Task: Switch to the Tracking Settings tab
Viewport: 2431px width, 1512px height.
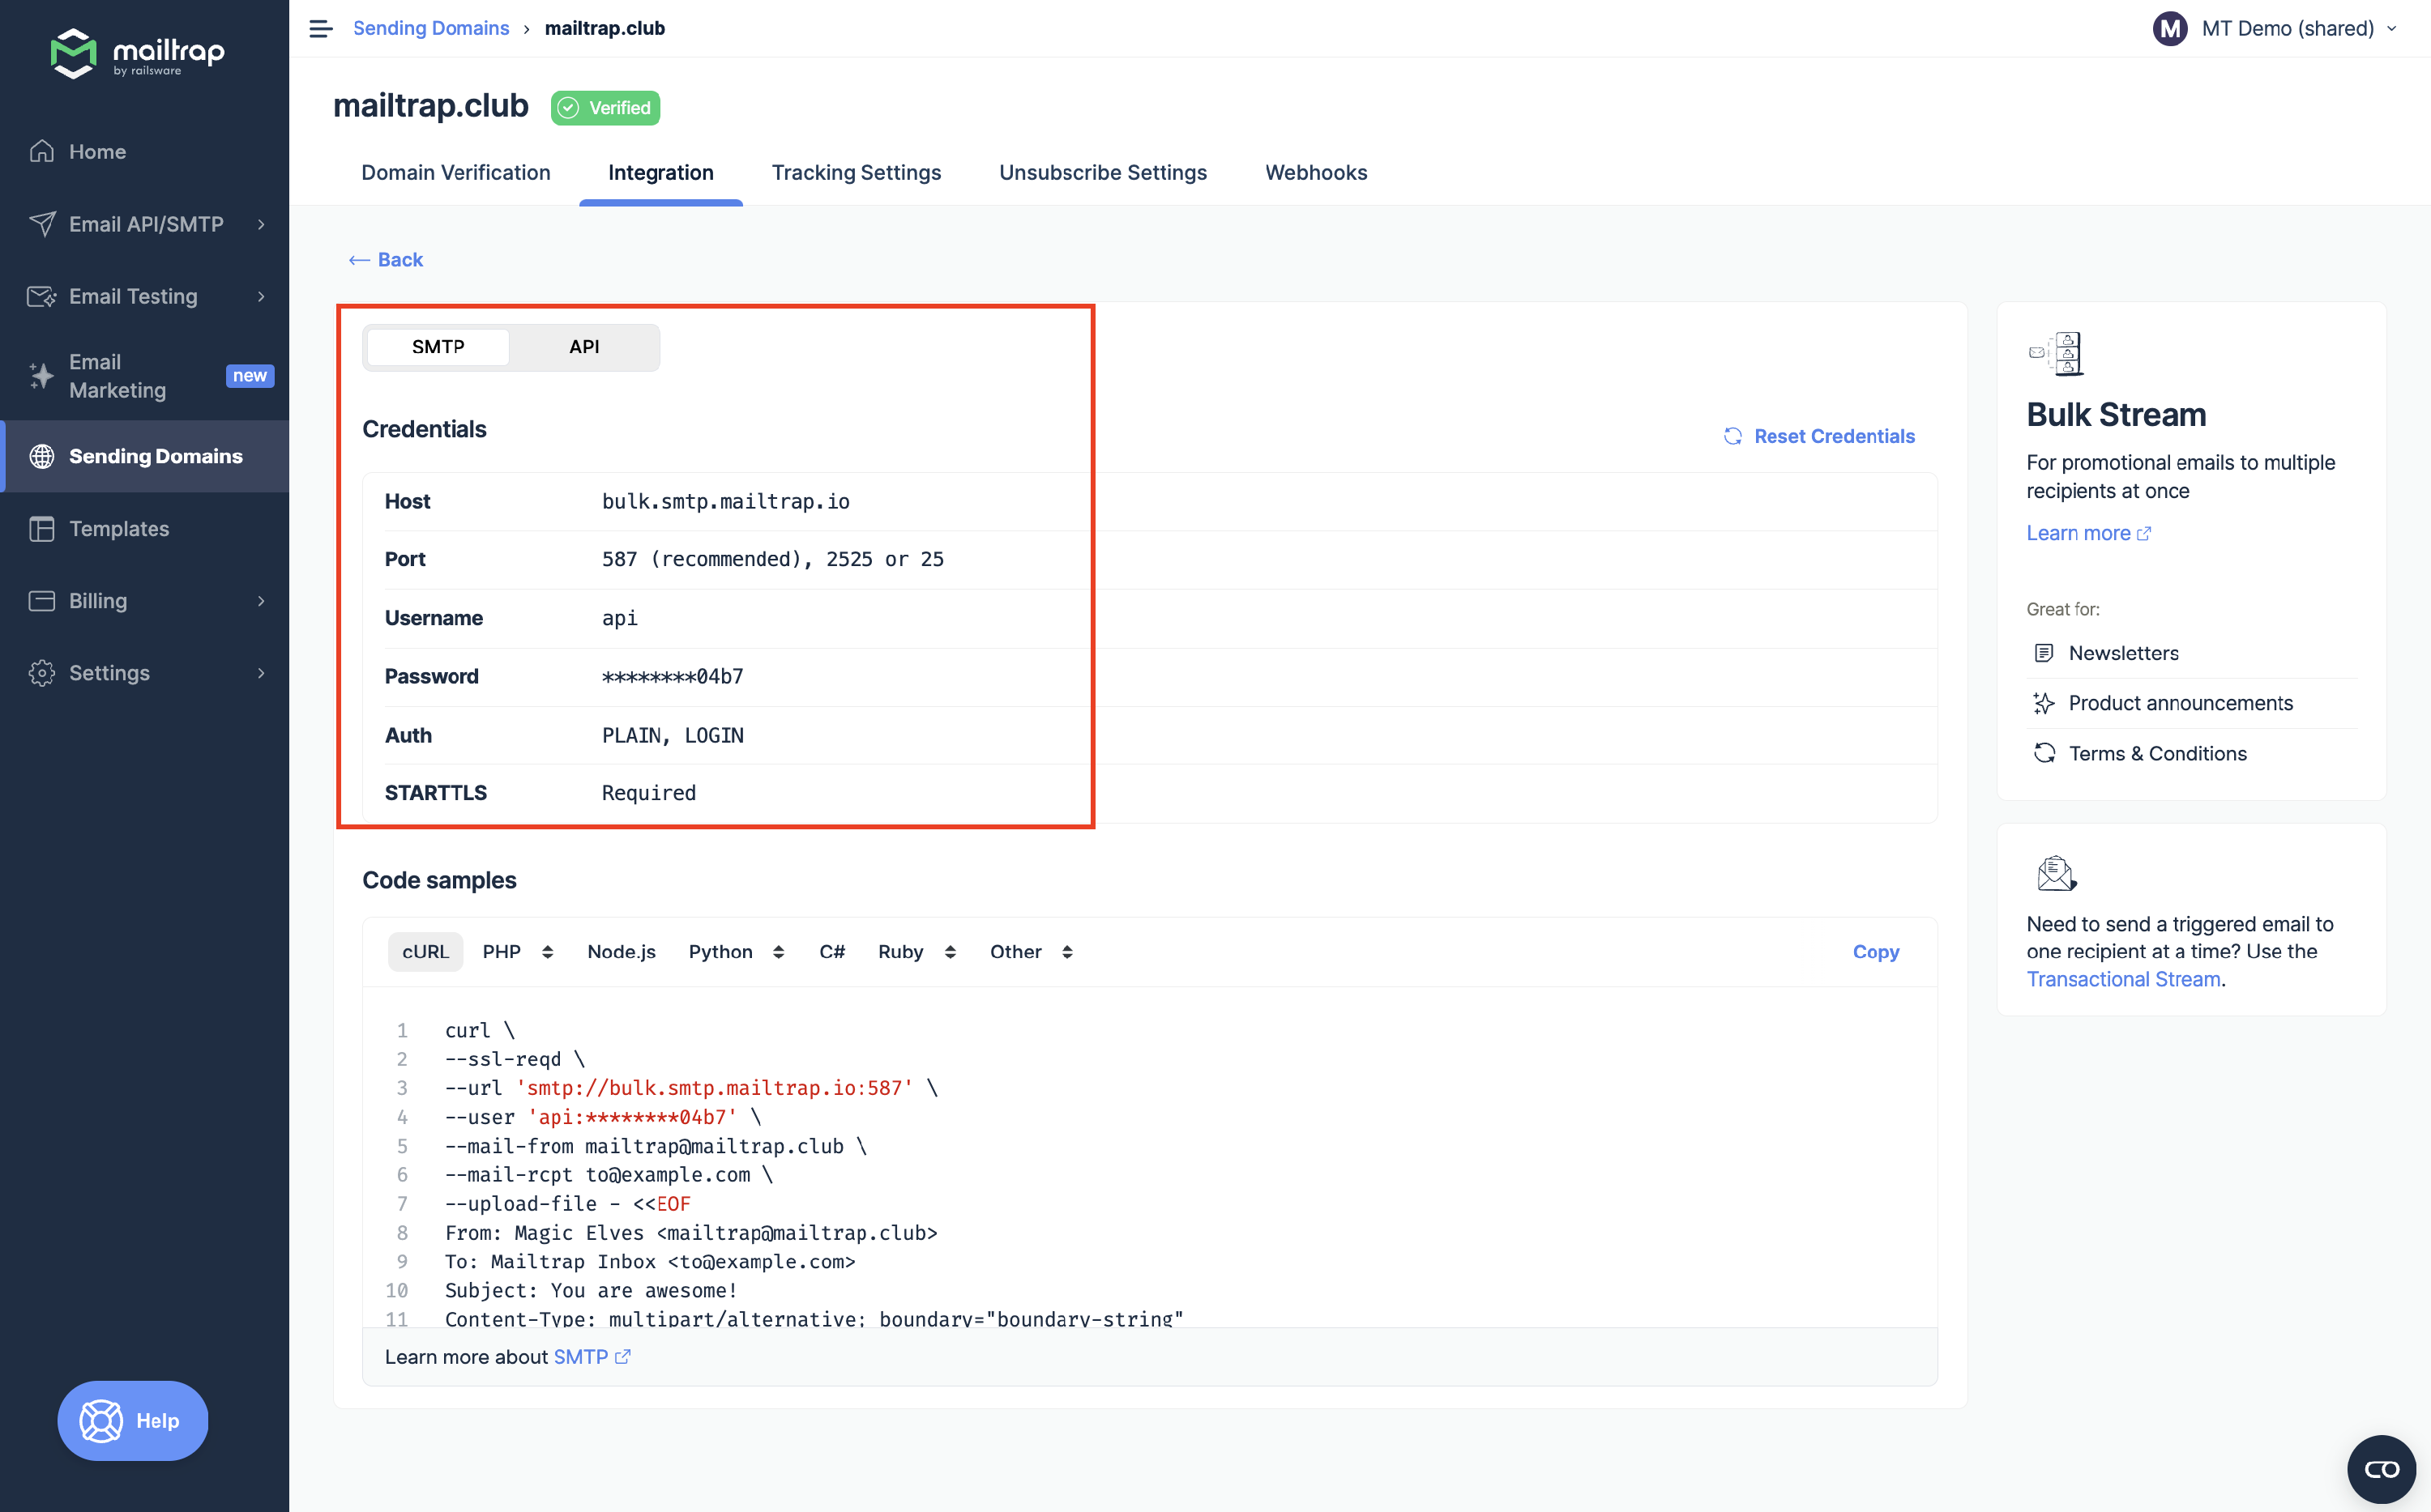Action: (856, 172)
